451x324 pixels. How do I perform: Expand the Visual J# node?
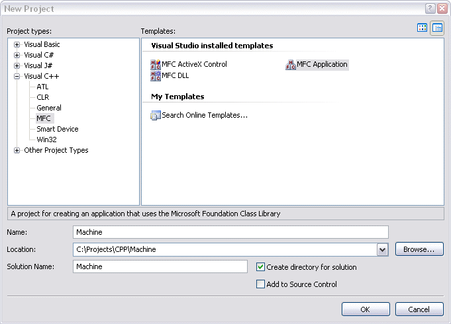coord(17,65)
